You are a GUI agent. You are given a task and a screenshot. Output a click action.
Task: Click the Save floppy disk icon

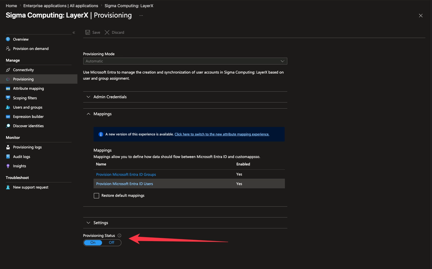tap(87, 32)
